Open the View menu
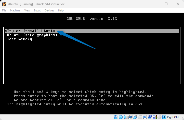Image resolution: width=184 pixels, height=120 pixels. click(x=27, y=10)
